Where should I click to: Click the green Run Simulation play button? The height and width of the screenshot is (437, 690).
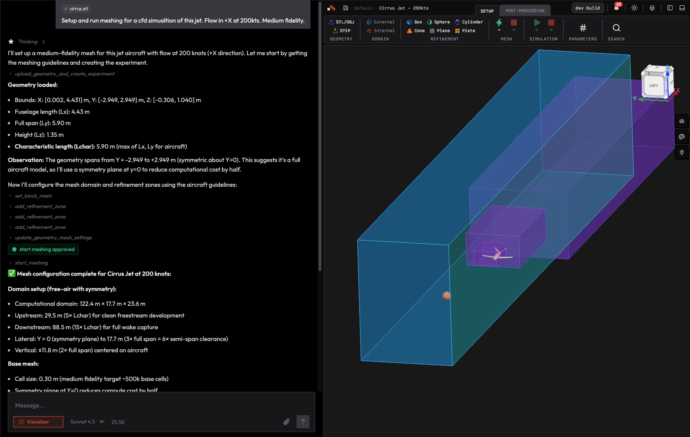pyautogui.click(x=537, y=23)
